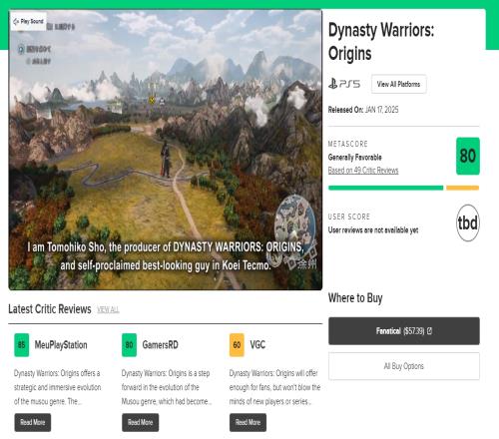Click the PS5 platform logo
This screenshot has width=499, height=439.
click(344, 84)
